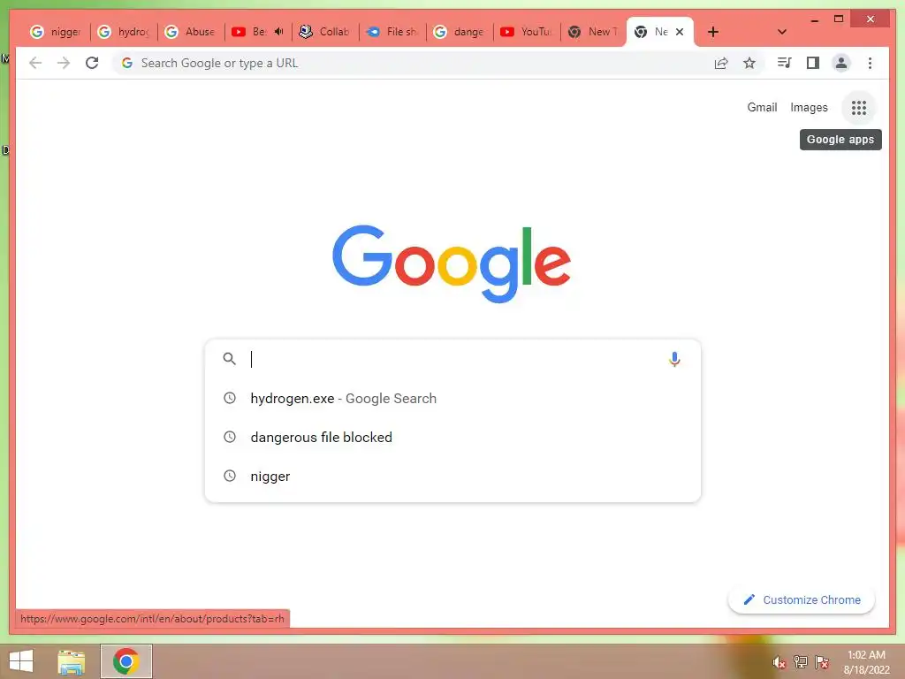Screen dimensions: 905x679
Task: Select the hydrogen.exe search suggestion
Action: coord(453,399)
